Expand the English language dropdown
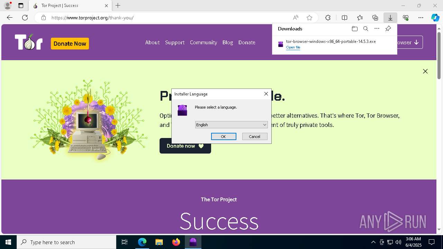443x249 pixels. [231, 125]
